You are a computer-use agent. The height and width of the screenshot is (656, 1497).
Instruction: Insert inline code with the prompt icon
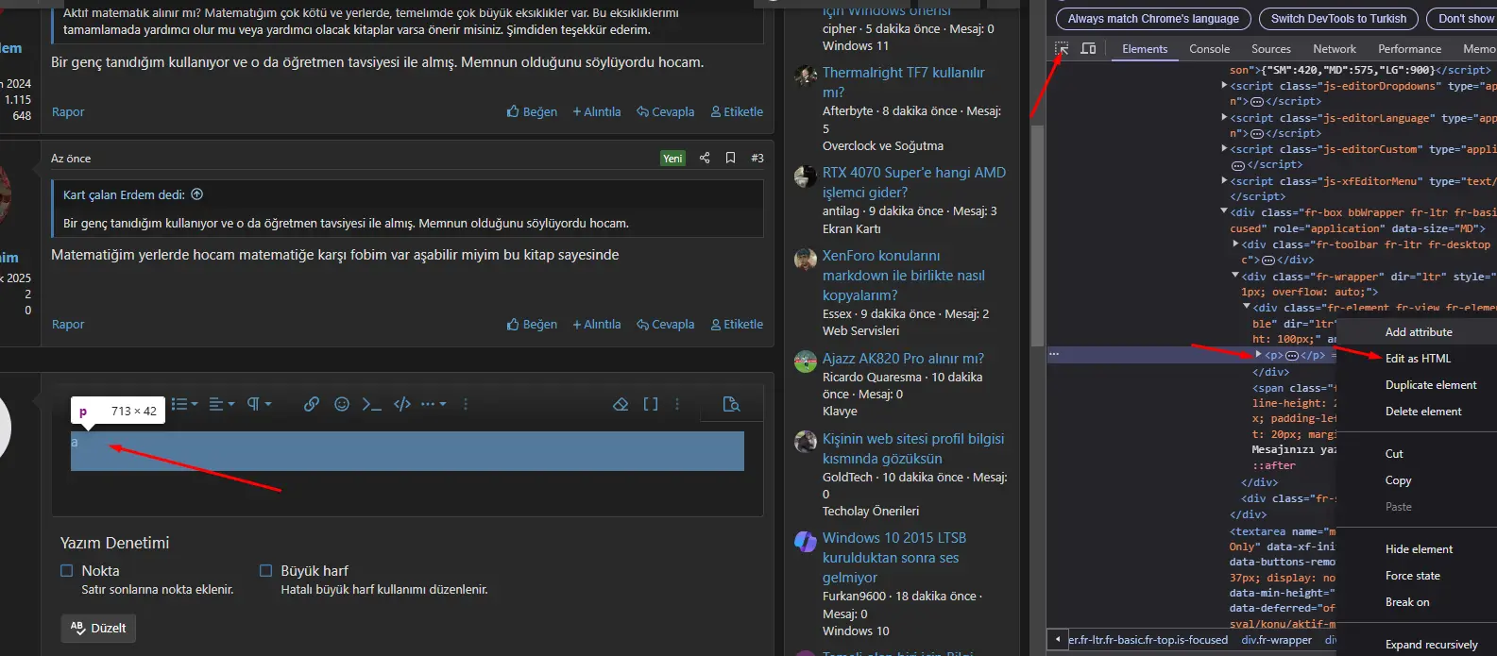click(x=372, y=404)
